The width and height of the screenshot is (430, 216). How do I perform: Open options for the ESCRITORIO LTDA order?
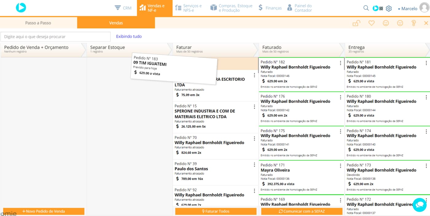coord(254,75)
